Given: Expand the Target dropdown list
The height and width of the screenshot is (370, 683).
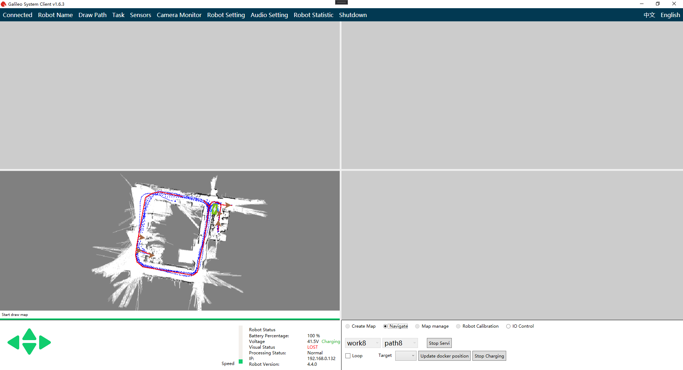Looking at the screenshot, I should click(x=406, y=356).
